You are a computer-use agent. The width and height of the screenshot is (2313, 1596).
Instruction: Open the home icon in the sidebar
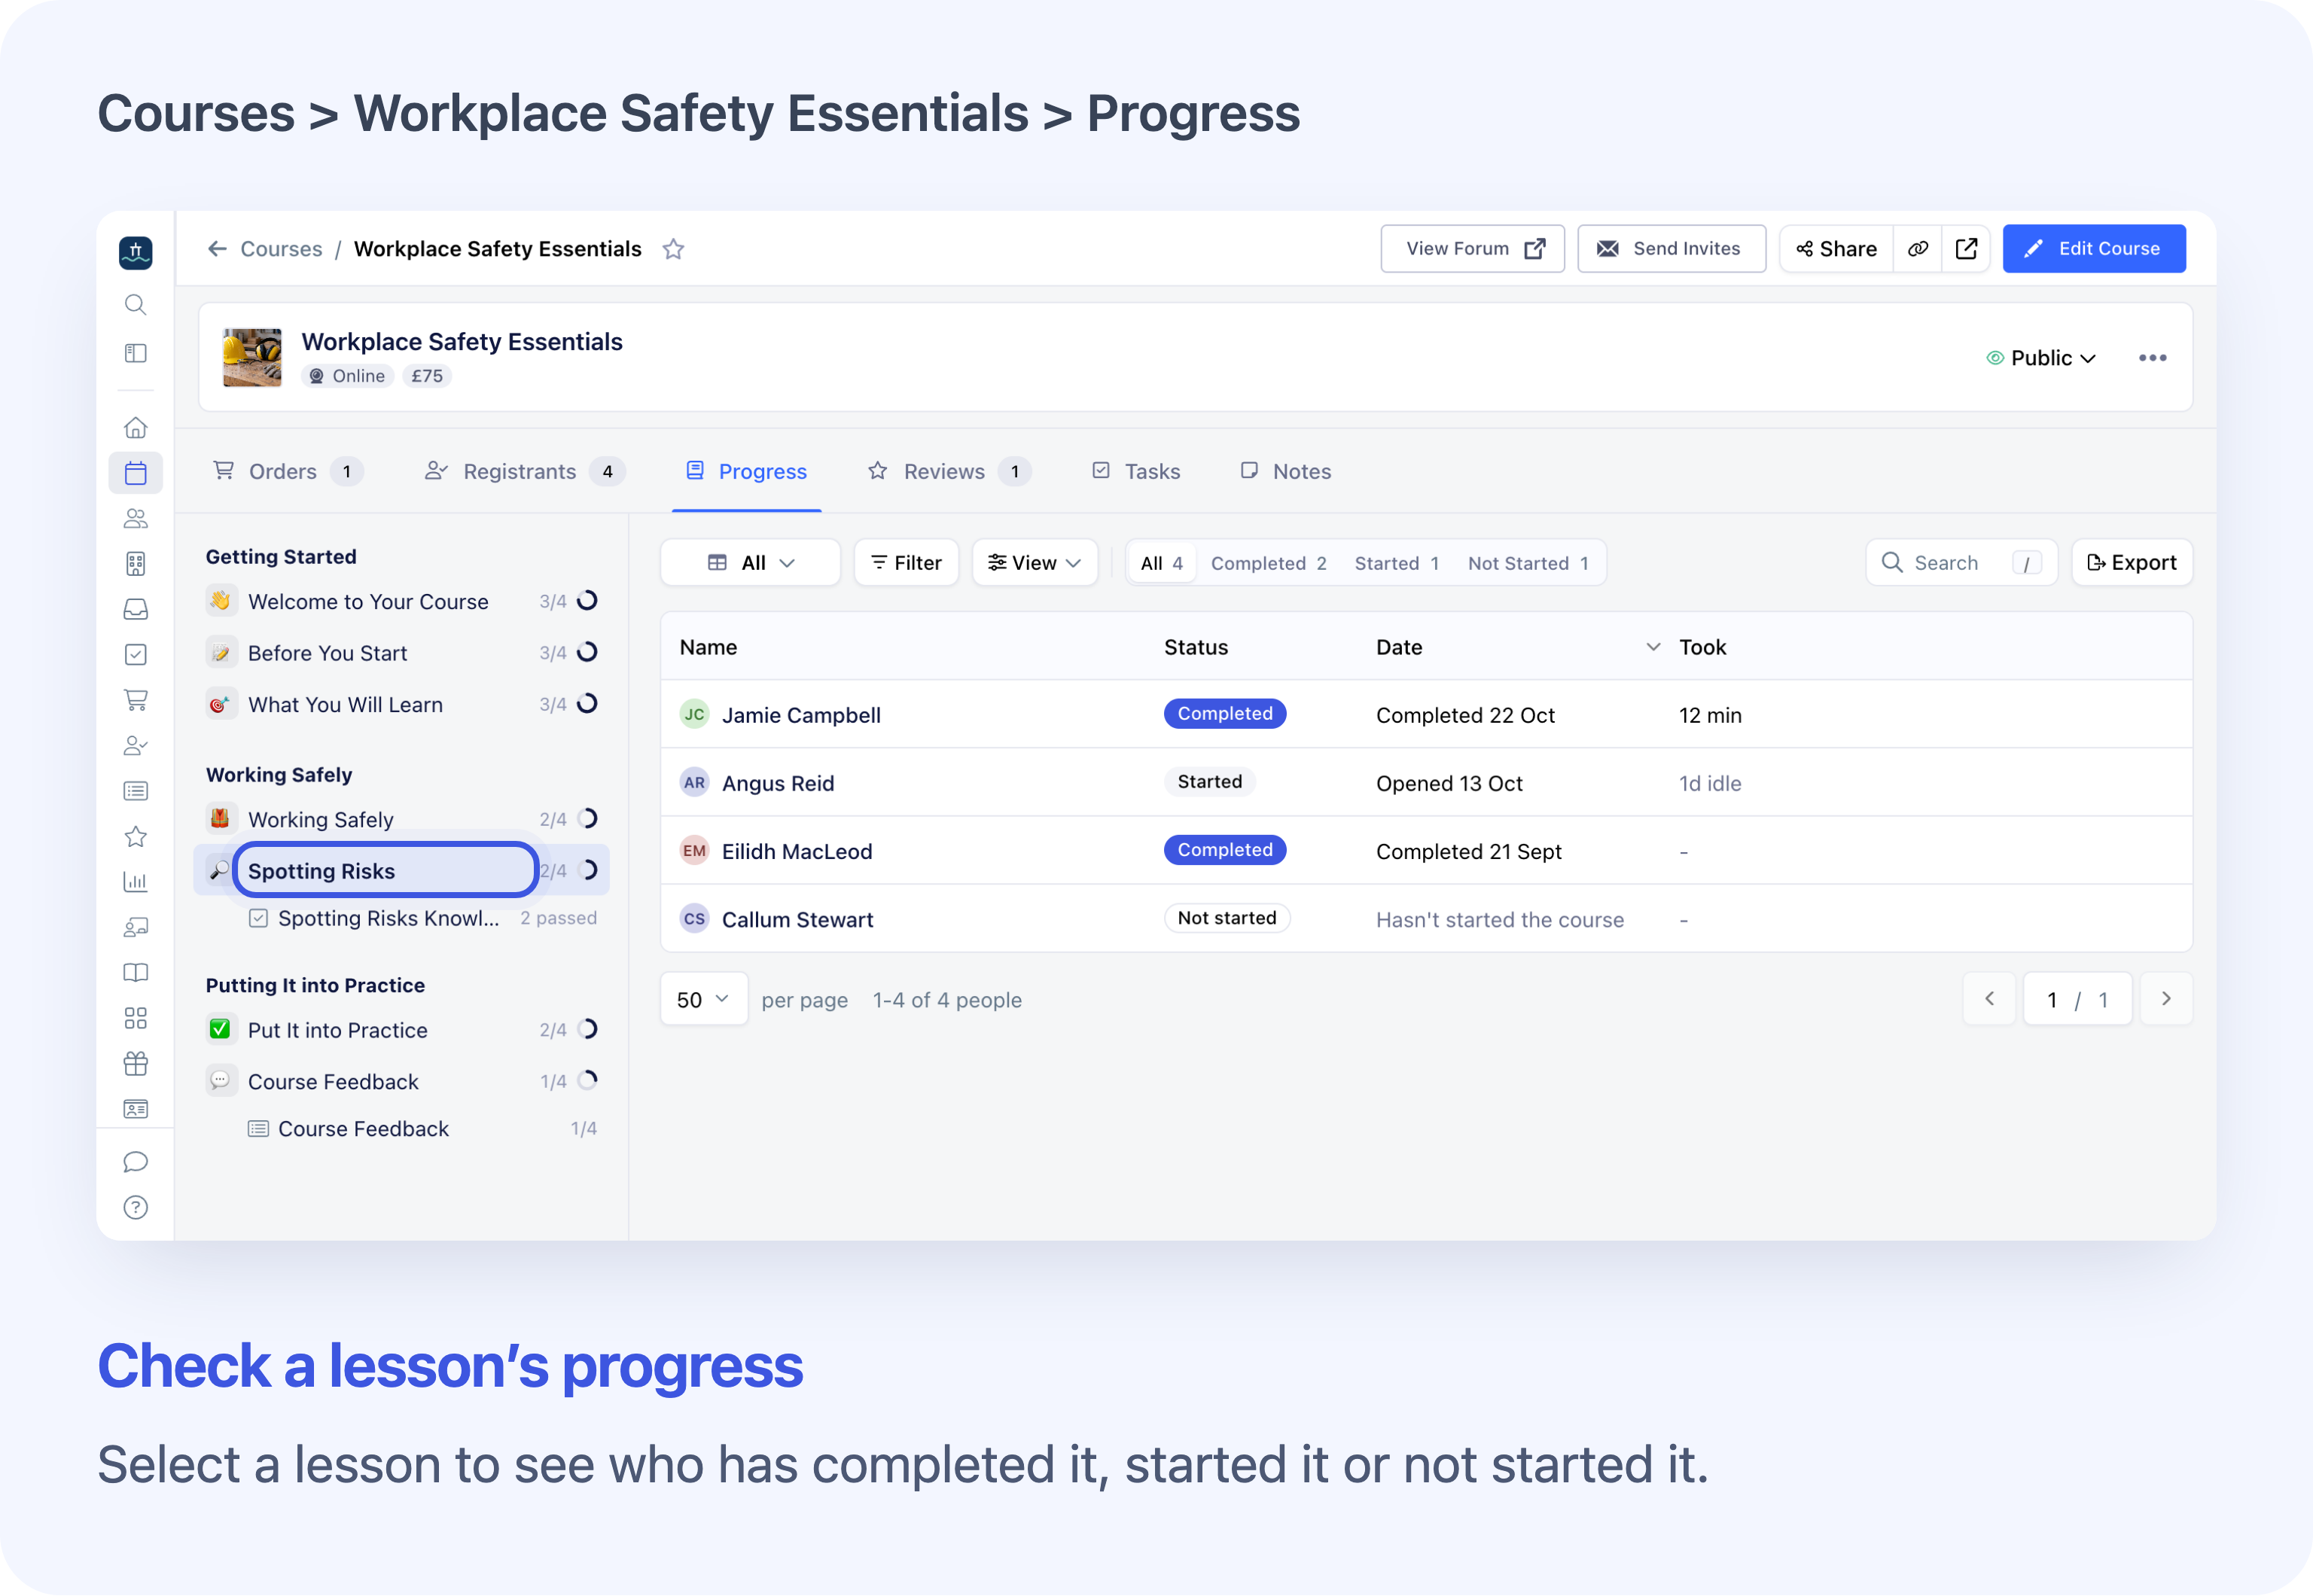point(135,428)
